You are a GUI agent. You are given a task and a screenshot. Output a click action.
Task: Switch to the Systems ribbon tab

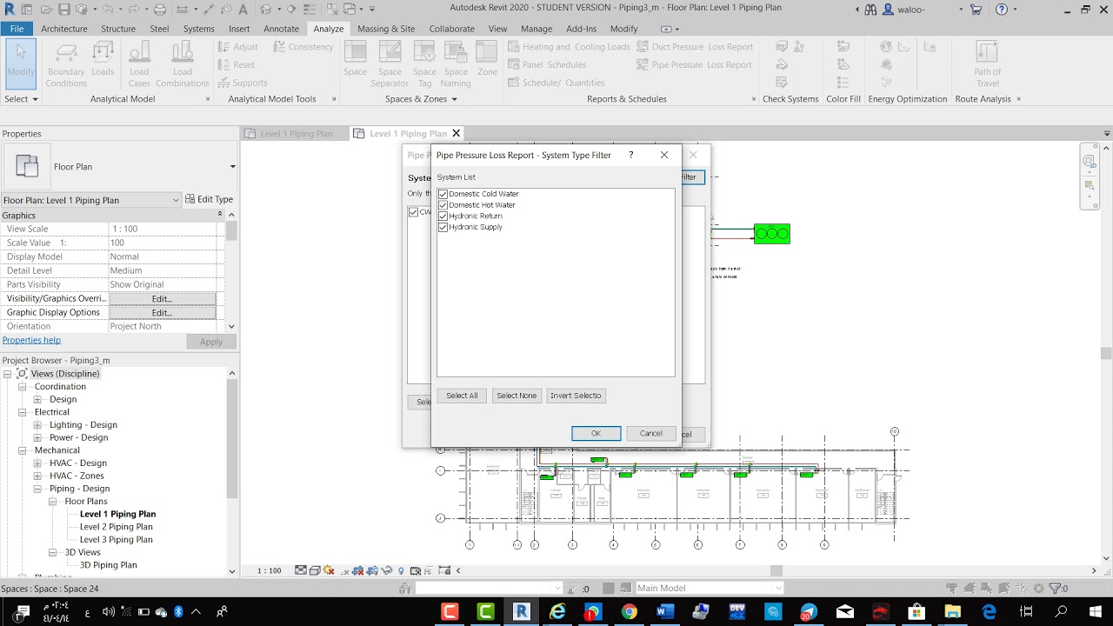(199, 29)
